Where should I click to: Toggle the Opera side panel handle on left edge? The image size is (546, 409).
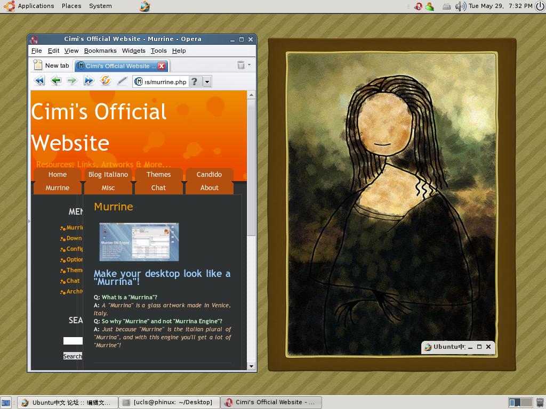click(x=29, y=221)
